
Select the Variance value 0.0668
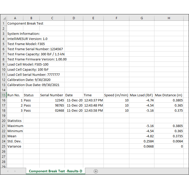point(142,146)
